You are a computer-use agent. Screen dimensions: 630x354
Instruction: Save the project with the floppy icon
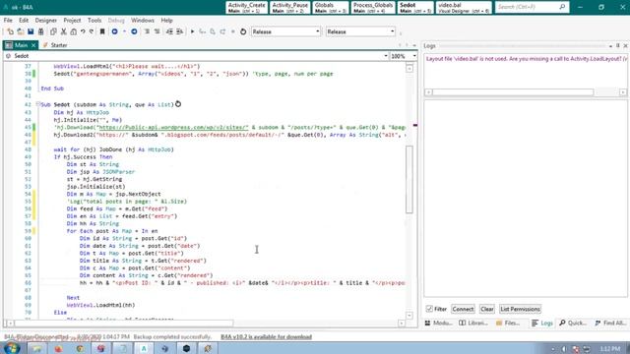(x=31, y=31)
